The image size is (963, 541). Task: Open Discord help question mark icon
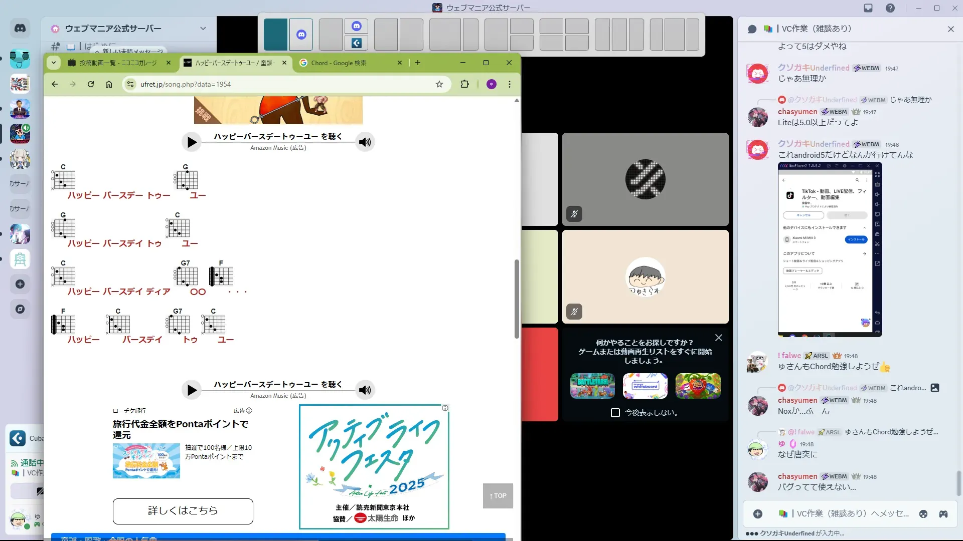(x=890, y=8)
